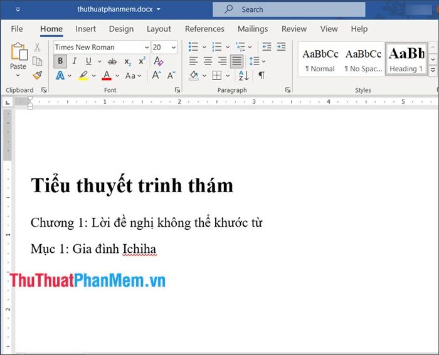Switch to the Design tab
Viewport: 439px width, 355px height.
[x=121, y=29]
